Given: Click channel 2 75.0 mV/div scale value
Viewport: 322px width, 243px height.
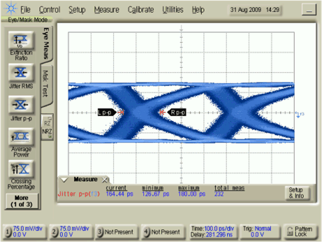Looking at the screenshot, I should coord(75,229).
